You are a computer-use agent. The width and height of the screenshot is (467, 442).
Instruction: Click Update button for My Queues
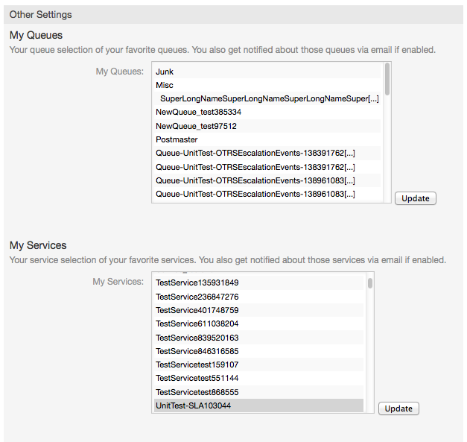pyautogui.click(x=416, y=198)
